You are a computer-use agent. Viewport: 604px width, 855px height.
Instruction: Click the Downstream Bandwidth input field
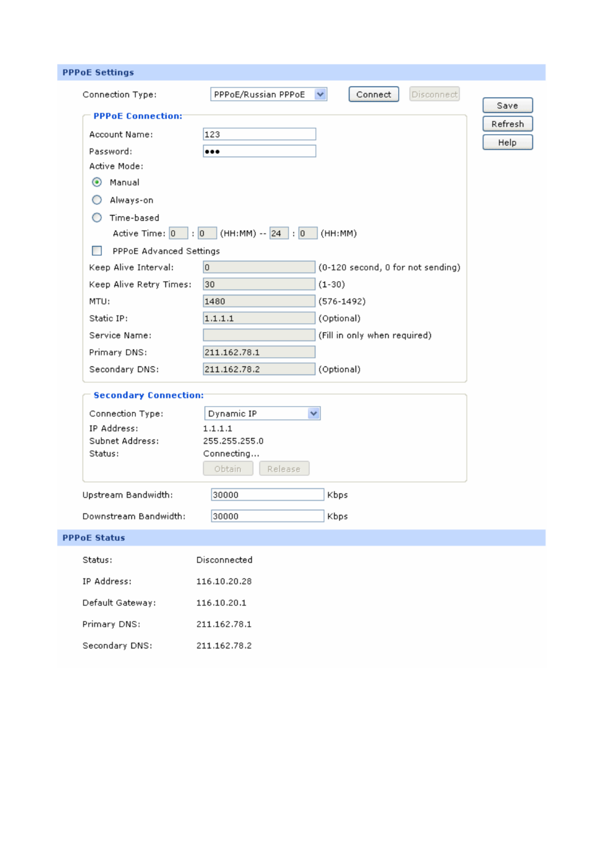[x=267, y=516]
